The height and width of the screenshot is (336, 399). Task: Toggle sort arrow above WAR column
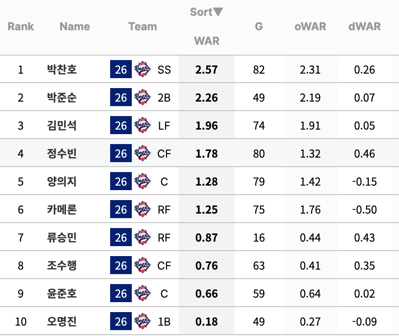tap(218, 12)
